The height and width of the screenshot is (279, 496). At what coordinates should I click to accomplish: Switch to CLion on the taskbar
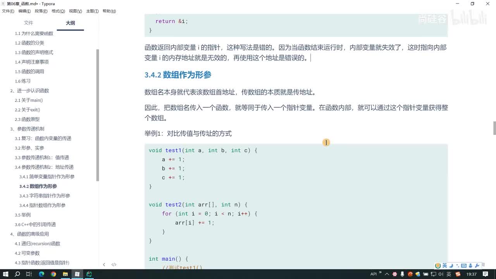pyautogui.click(x=89, y=274)
